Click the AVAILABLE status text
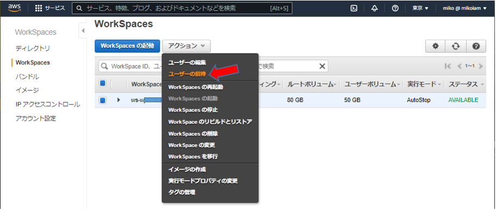496x210 pixels. (463, 100)
